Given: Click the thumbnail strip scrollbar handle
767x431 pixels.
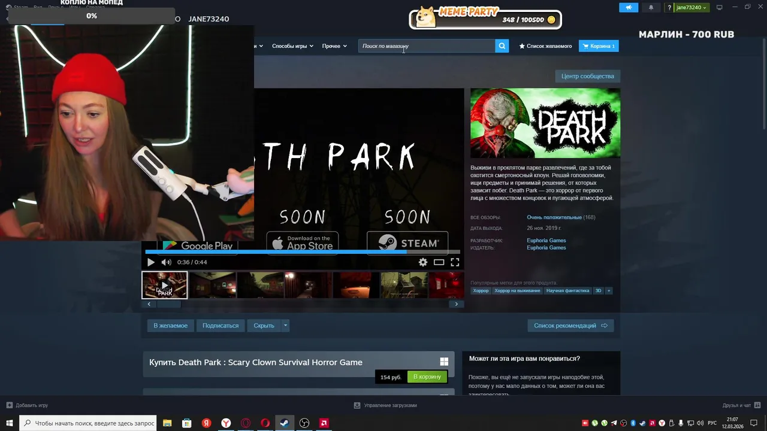Looking at the screenshot, I should click(x=168, y=304).
